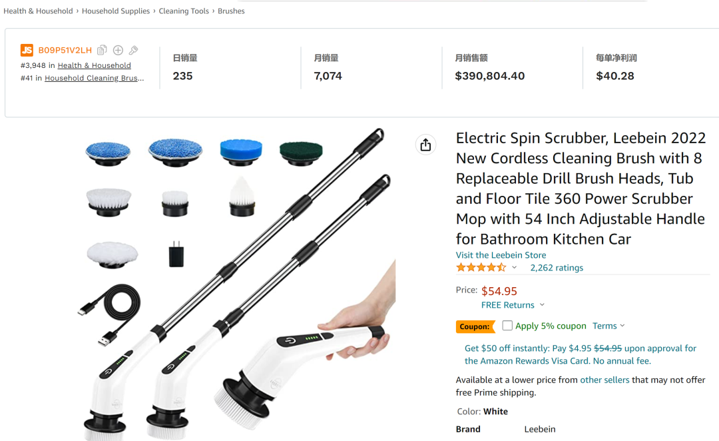This screenshot has width=719, height=441.
Task: Open the 2,262 ratings link
Action: (x=557, y=268)
